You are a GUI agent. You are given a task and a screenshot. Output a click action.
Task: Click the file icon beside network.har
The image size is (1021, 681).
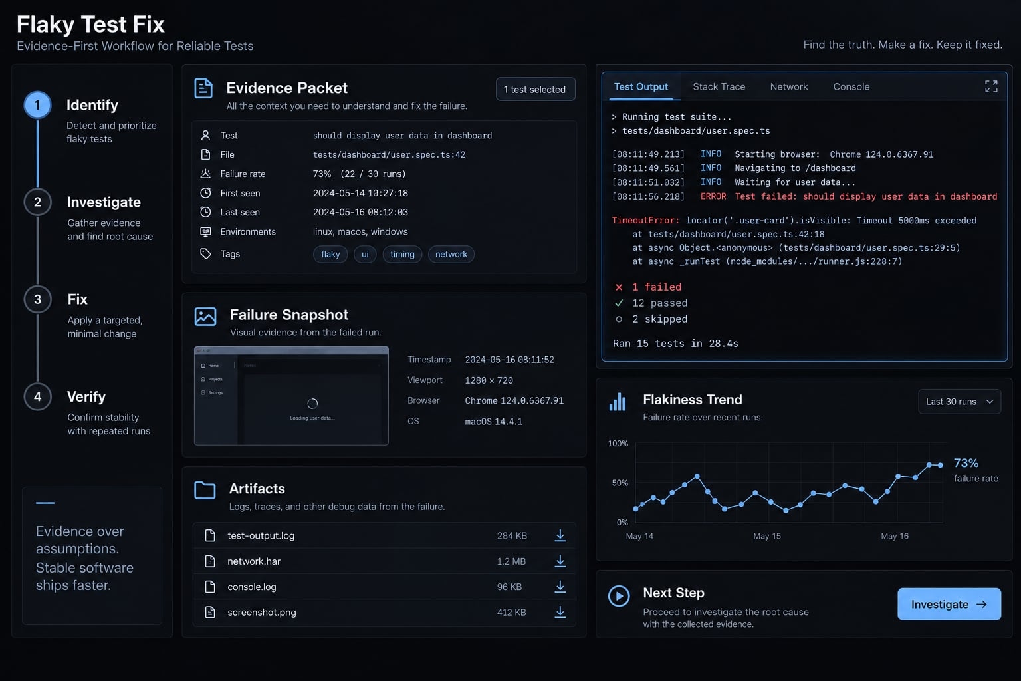pos(210,561)
